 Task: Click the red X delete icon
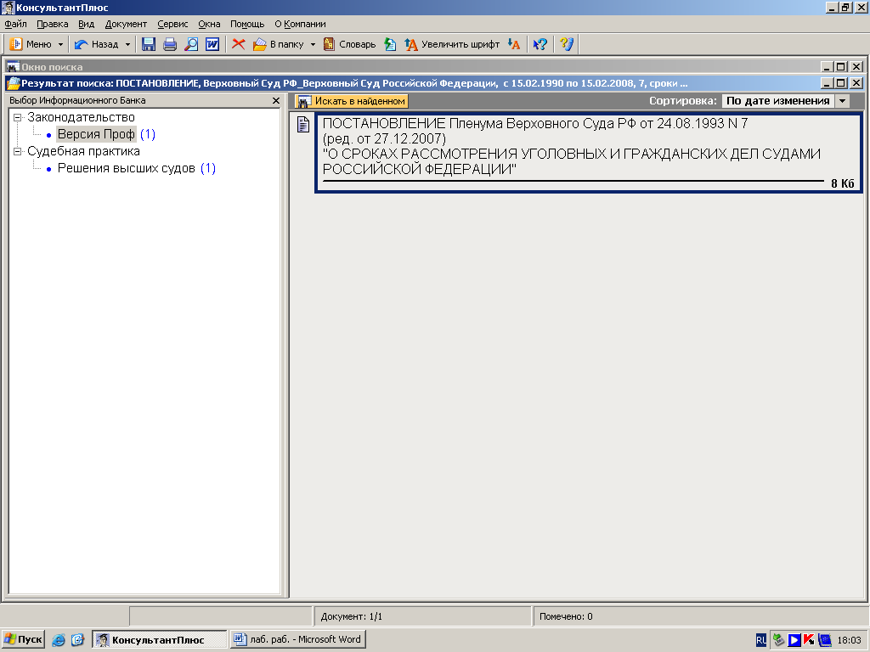[x=239, y=44]
